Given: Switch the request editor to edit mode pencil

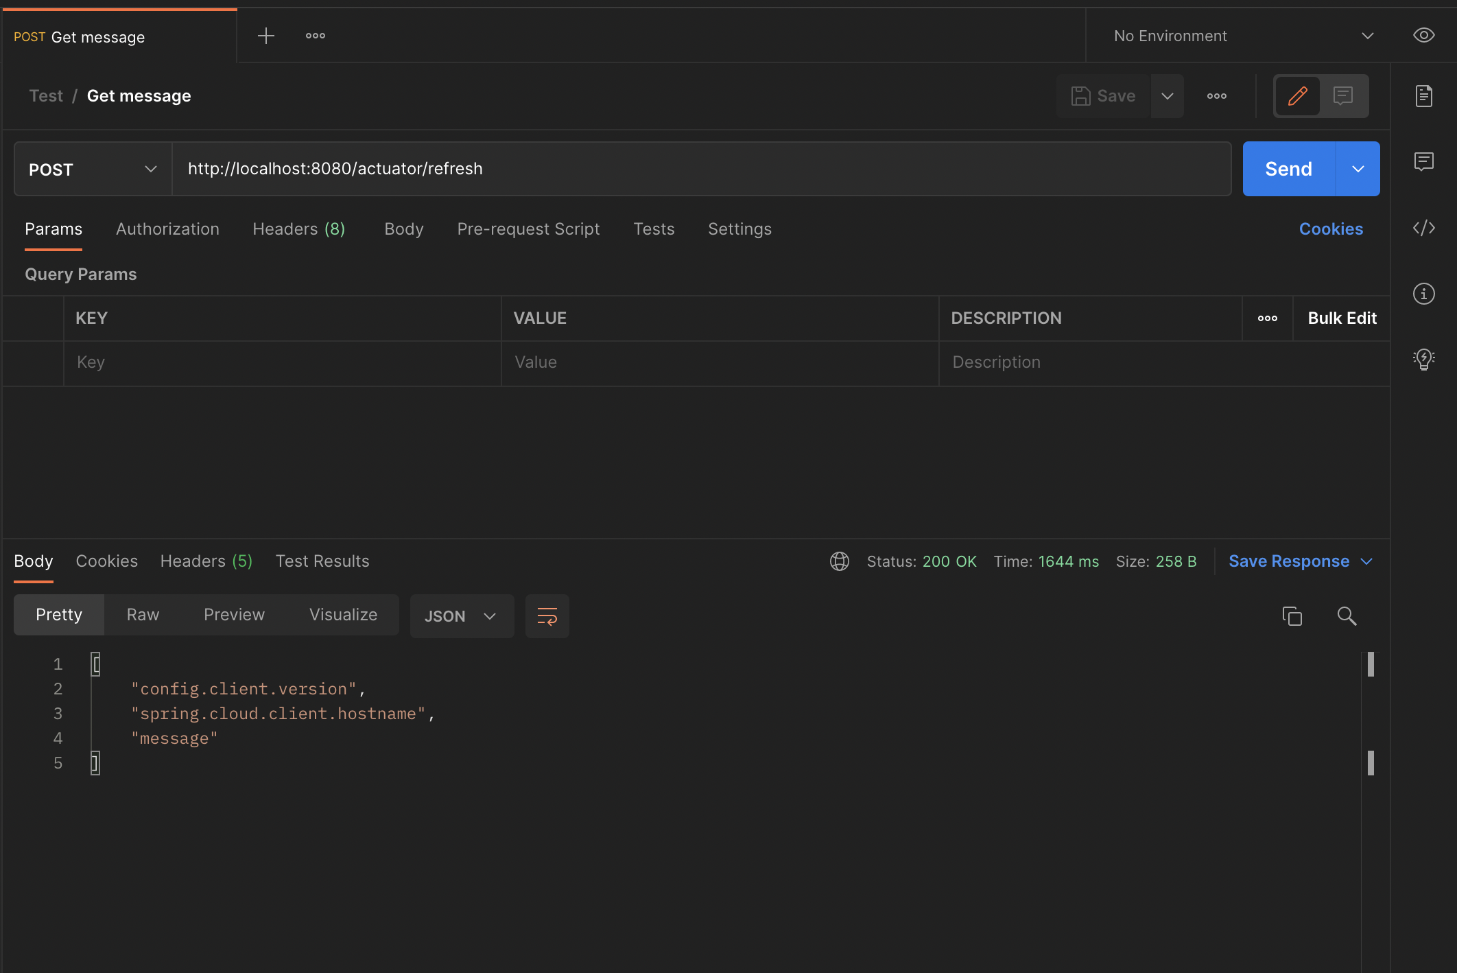Looking at the screenshot, I should tap(1297, 96).
